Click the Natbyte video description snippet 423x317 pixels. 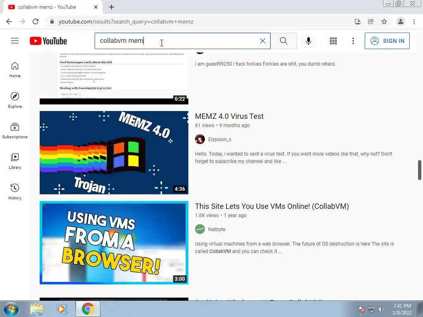pos(294,248)
